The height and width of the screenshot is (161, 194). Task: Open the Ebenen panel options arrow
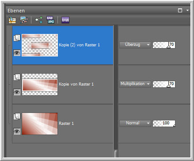(187, 11)
